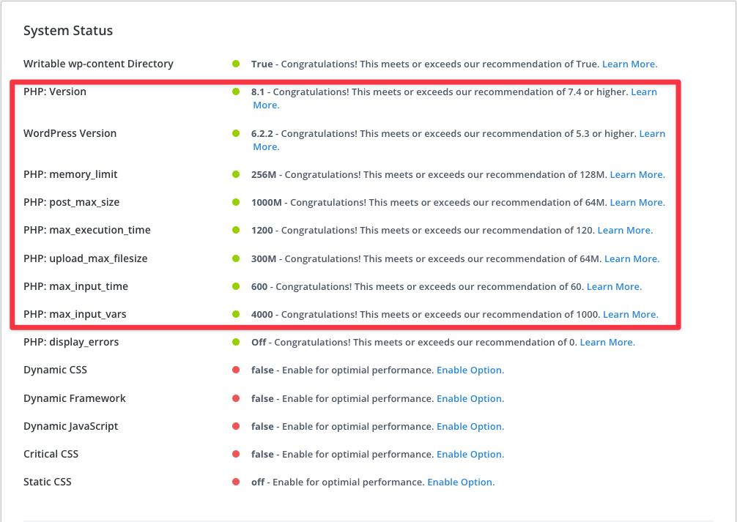Open Learn More for PHP upload_max_filesize
Viewport: 737px width, 522px height.
[632, 259]
